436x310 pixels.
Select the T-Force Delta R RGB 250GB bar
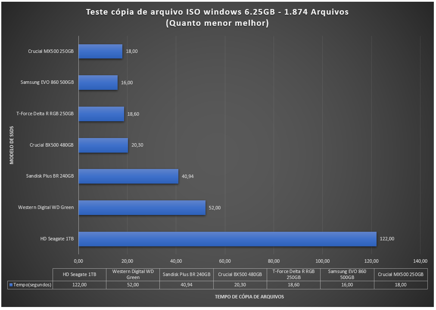coord(101,114)
